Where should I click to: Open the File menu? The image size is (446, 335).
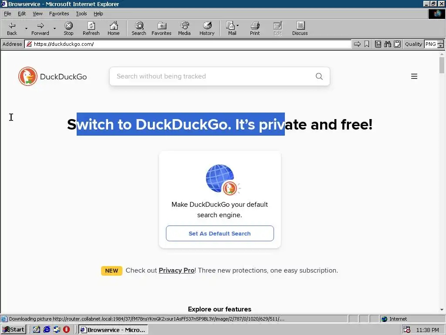7,14
